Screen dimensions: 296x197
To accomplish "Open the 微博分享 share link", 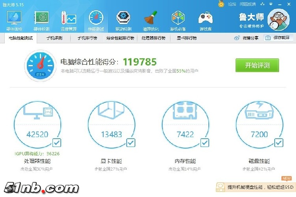I will point(247,38).
